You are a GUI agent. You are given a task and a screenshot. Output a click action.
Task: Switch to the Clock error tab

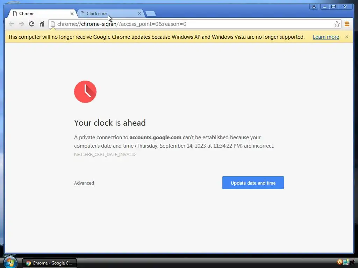pyautogui.click(x=110, y=14)
